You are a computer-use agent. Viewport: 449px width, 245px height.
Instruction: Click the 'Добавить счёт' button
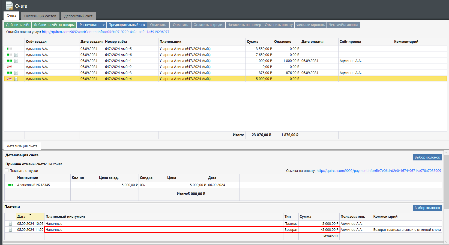tap(18, 25)
